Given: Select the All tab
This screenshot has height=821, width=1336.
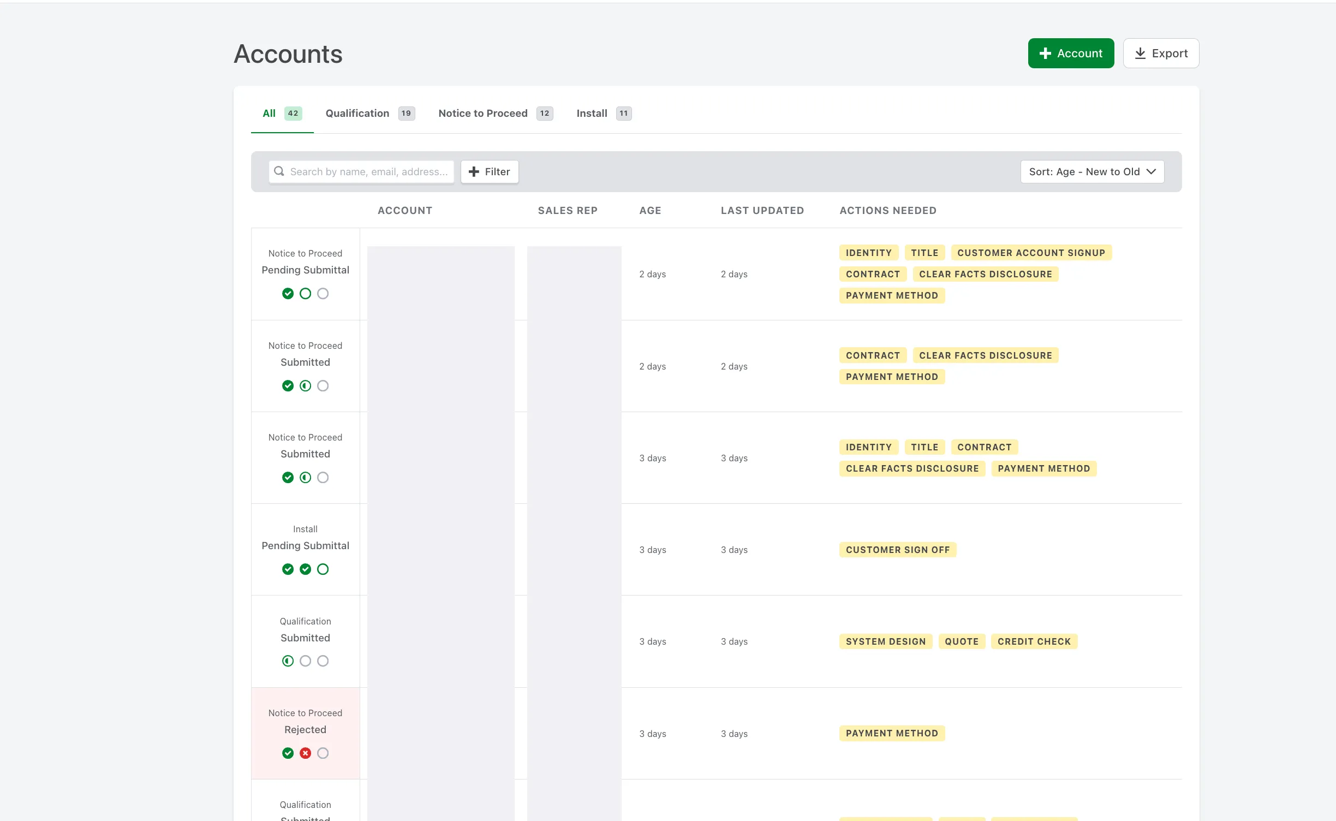Looking at the screenshot, I should click(x=282, y=113).
